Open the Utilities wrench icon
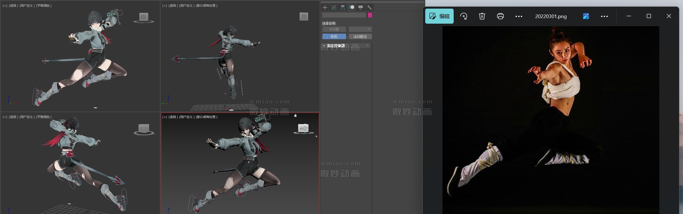 [x=370, y=8]
